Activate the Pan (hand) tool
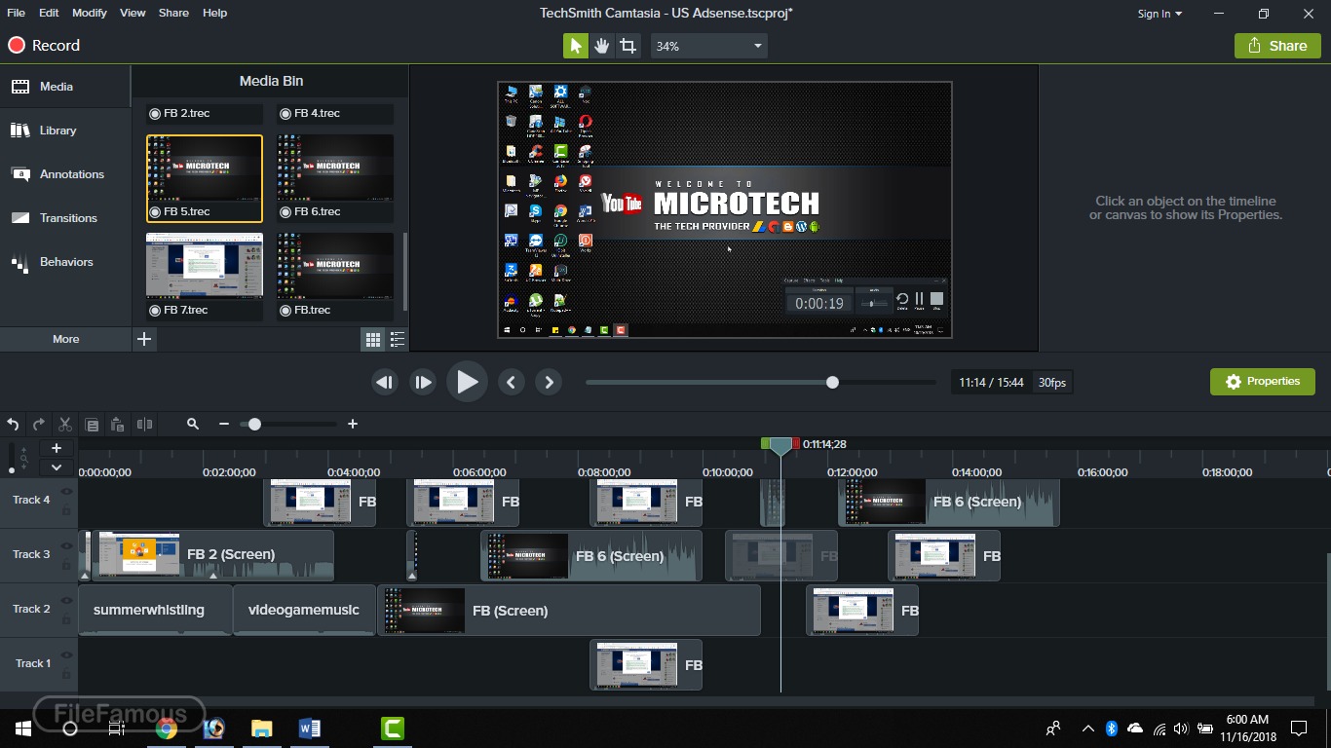 click(602, 46)
